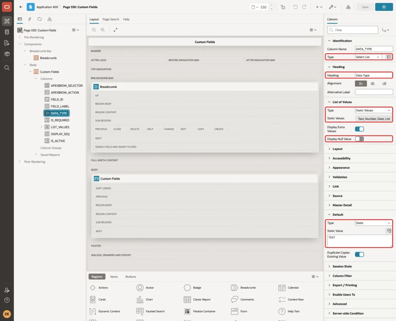This screenshot has height=321, width=396.
Task: Pick the Avatar region icon
Action: (140, 287)
